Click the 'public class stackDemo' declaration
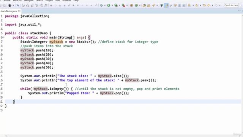Image resolution: width=243 pixels, height=137 pixels. (x=26, y=33)
